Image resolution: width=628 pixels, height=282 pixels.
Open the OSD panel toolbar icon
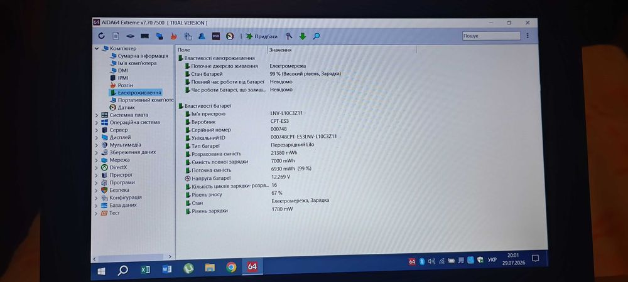click(x=216, y=36)
